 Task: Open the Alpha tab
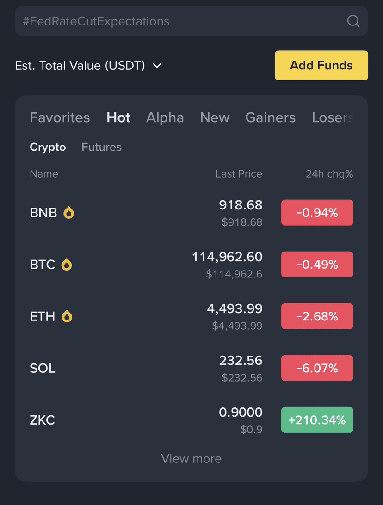pos(165,117)
